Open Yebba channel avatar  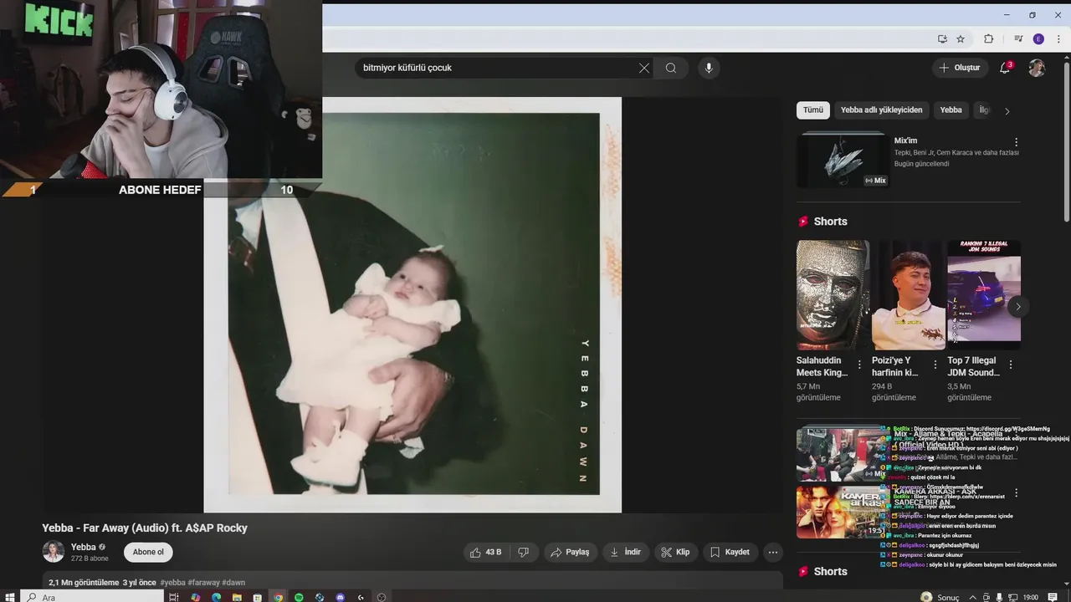point(54,552)
